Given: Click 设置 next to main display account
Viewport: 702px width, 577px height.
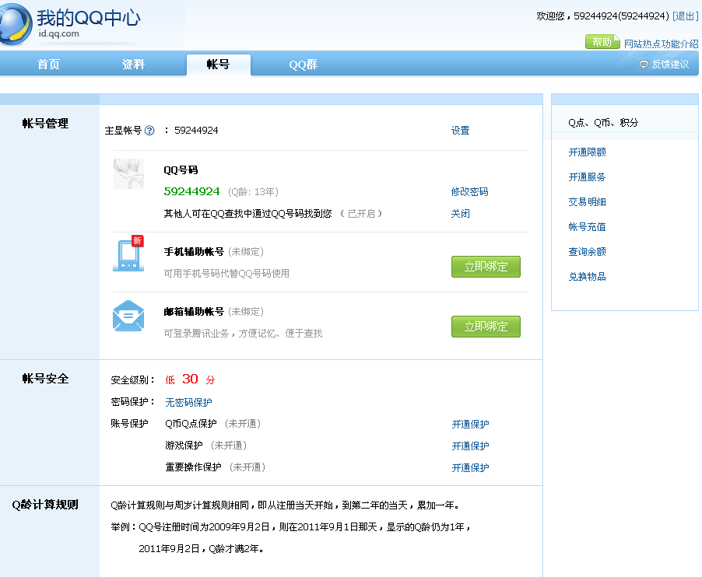Looking at the screenshot, I should [x=460, y=131].
